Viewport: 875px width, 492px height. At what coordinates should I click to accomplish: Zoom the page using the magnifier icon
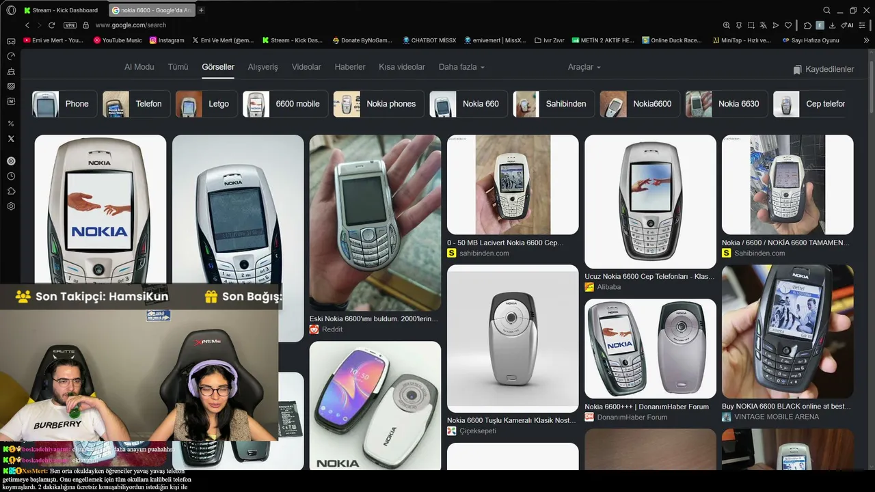click(727, 25)
